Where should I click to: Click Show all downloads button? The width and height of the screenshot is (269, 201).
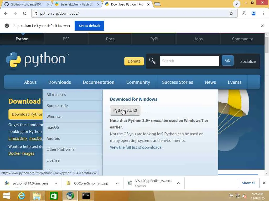coord(249,183)
